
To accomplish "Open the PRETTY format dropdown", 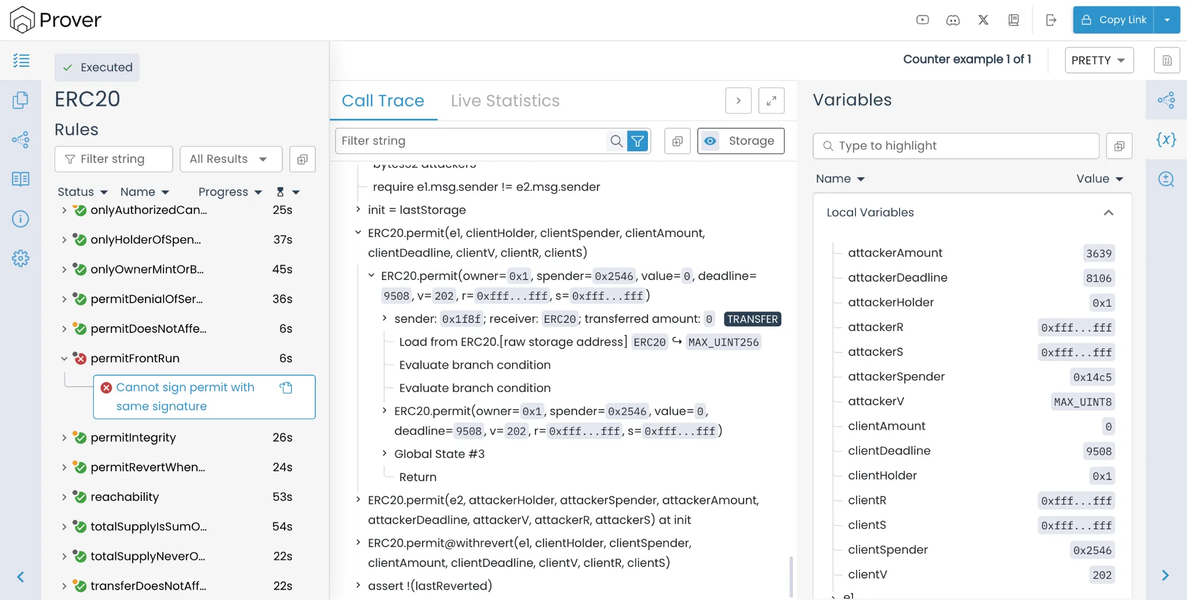I will 1098,60.
